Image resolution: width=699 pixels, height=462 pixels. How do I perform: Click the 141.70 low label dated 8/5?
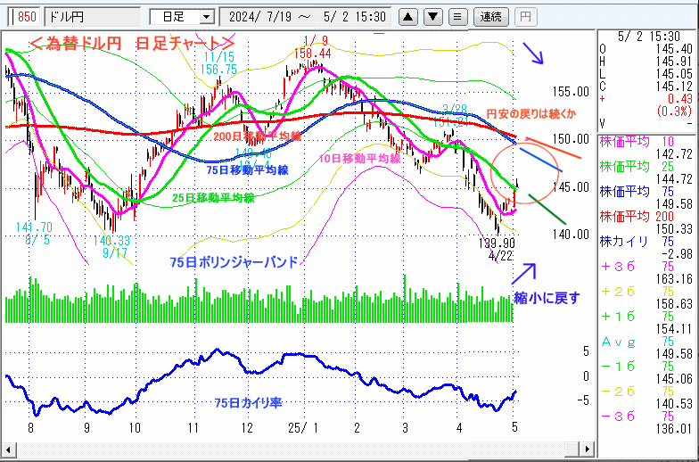click(34, 227)
